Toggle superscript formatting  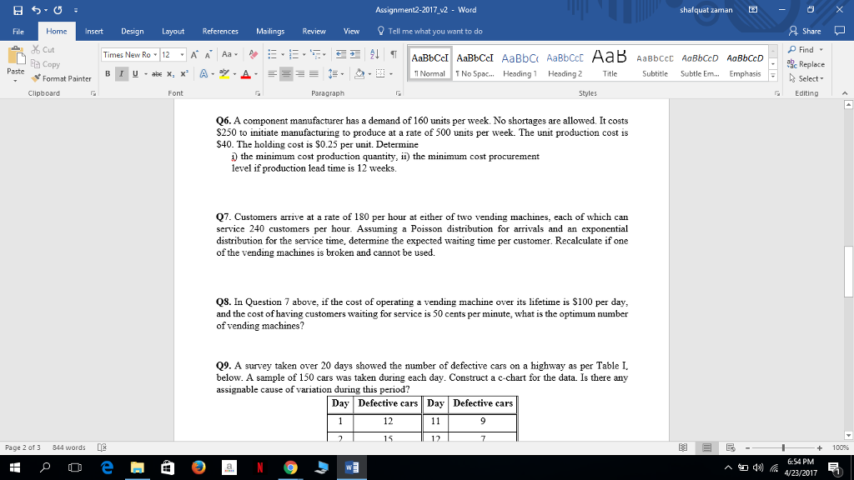pyautogui.click(x=183, y=73)
